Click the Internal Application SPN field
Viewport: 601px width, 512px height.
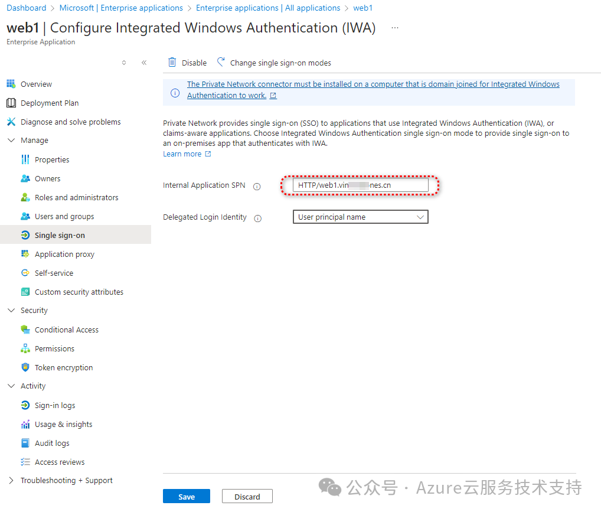[x=360, y=185]
